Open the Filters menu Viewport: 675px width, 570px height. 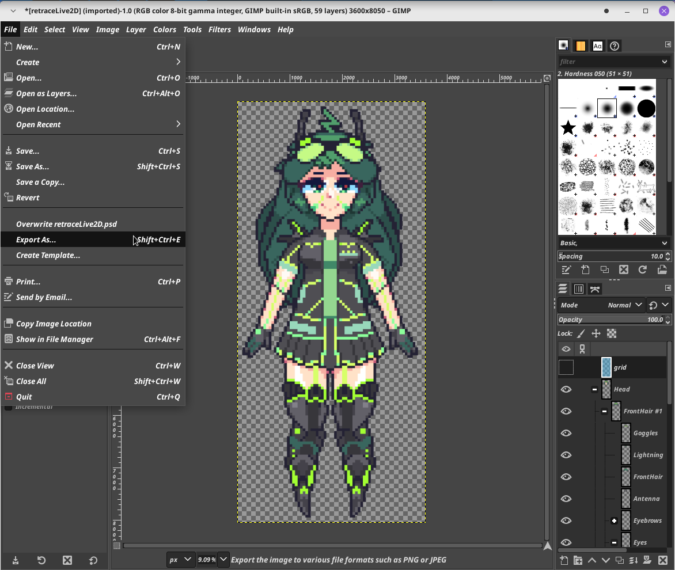[x=219, y=29]
